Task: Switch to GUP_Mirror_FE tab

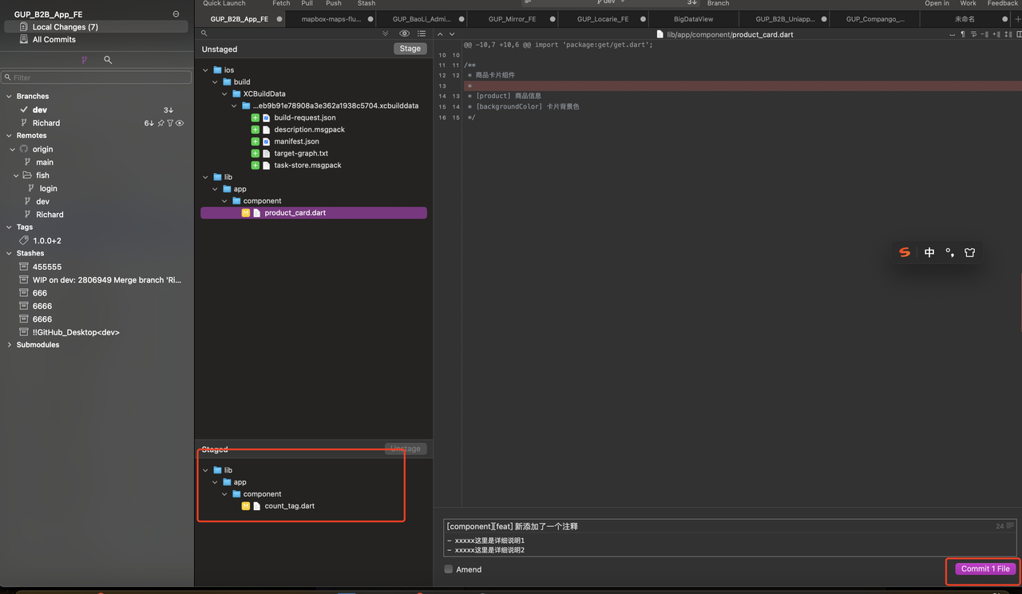Action: [512, 19]
